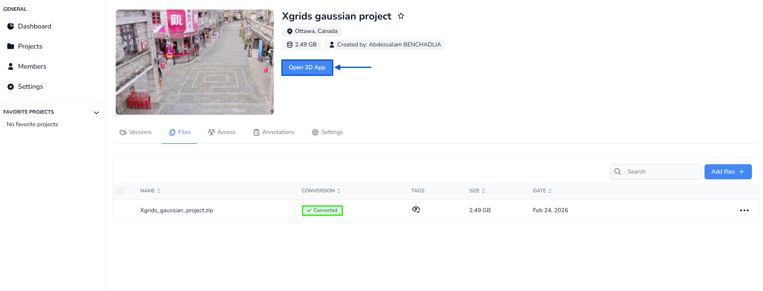Screen dimensions: 763x291
Task: Click the Ottawa, Canada location pin icon
Action: tap(289, 31)
